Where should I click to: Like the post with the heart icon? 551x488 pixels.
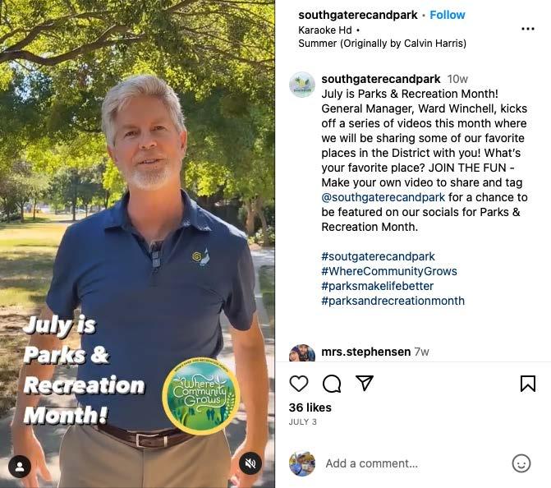pyautogui.click(x=299, y=383)
